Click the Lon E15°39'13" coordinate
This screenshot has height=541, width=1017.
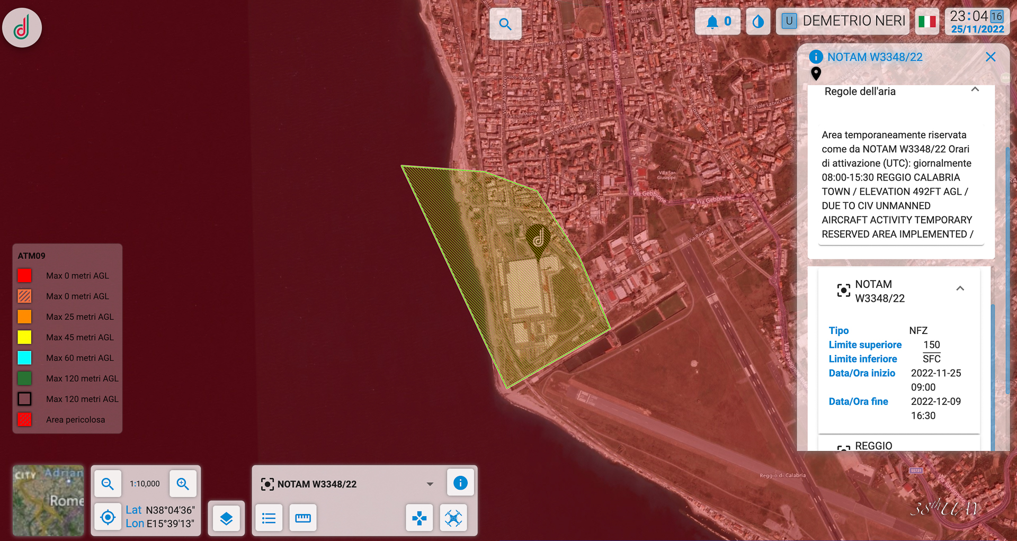(x=160, y=524)
